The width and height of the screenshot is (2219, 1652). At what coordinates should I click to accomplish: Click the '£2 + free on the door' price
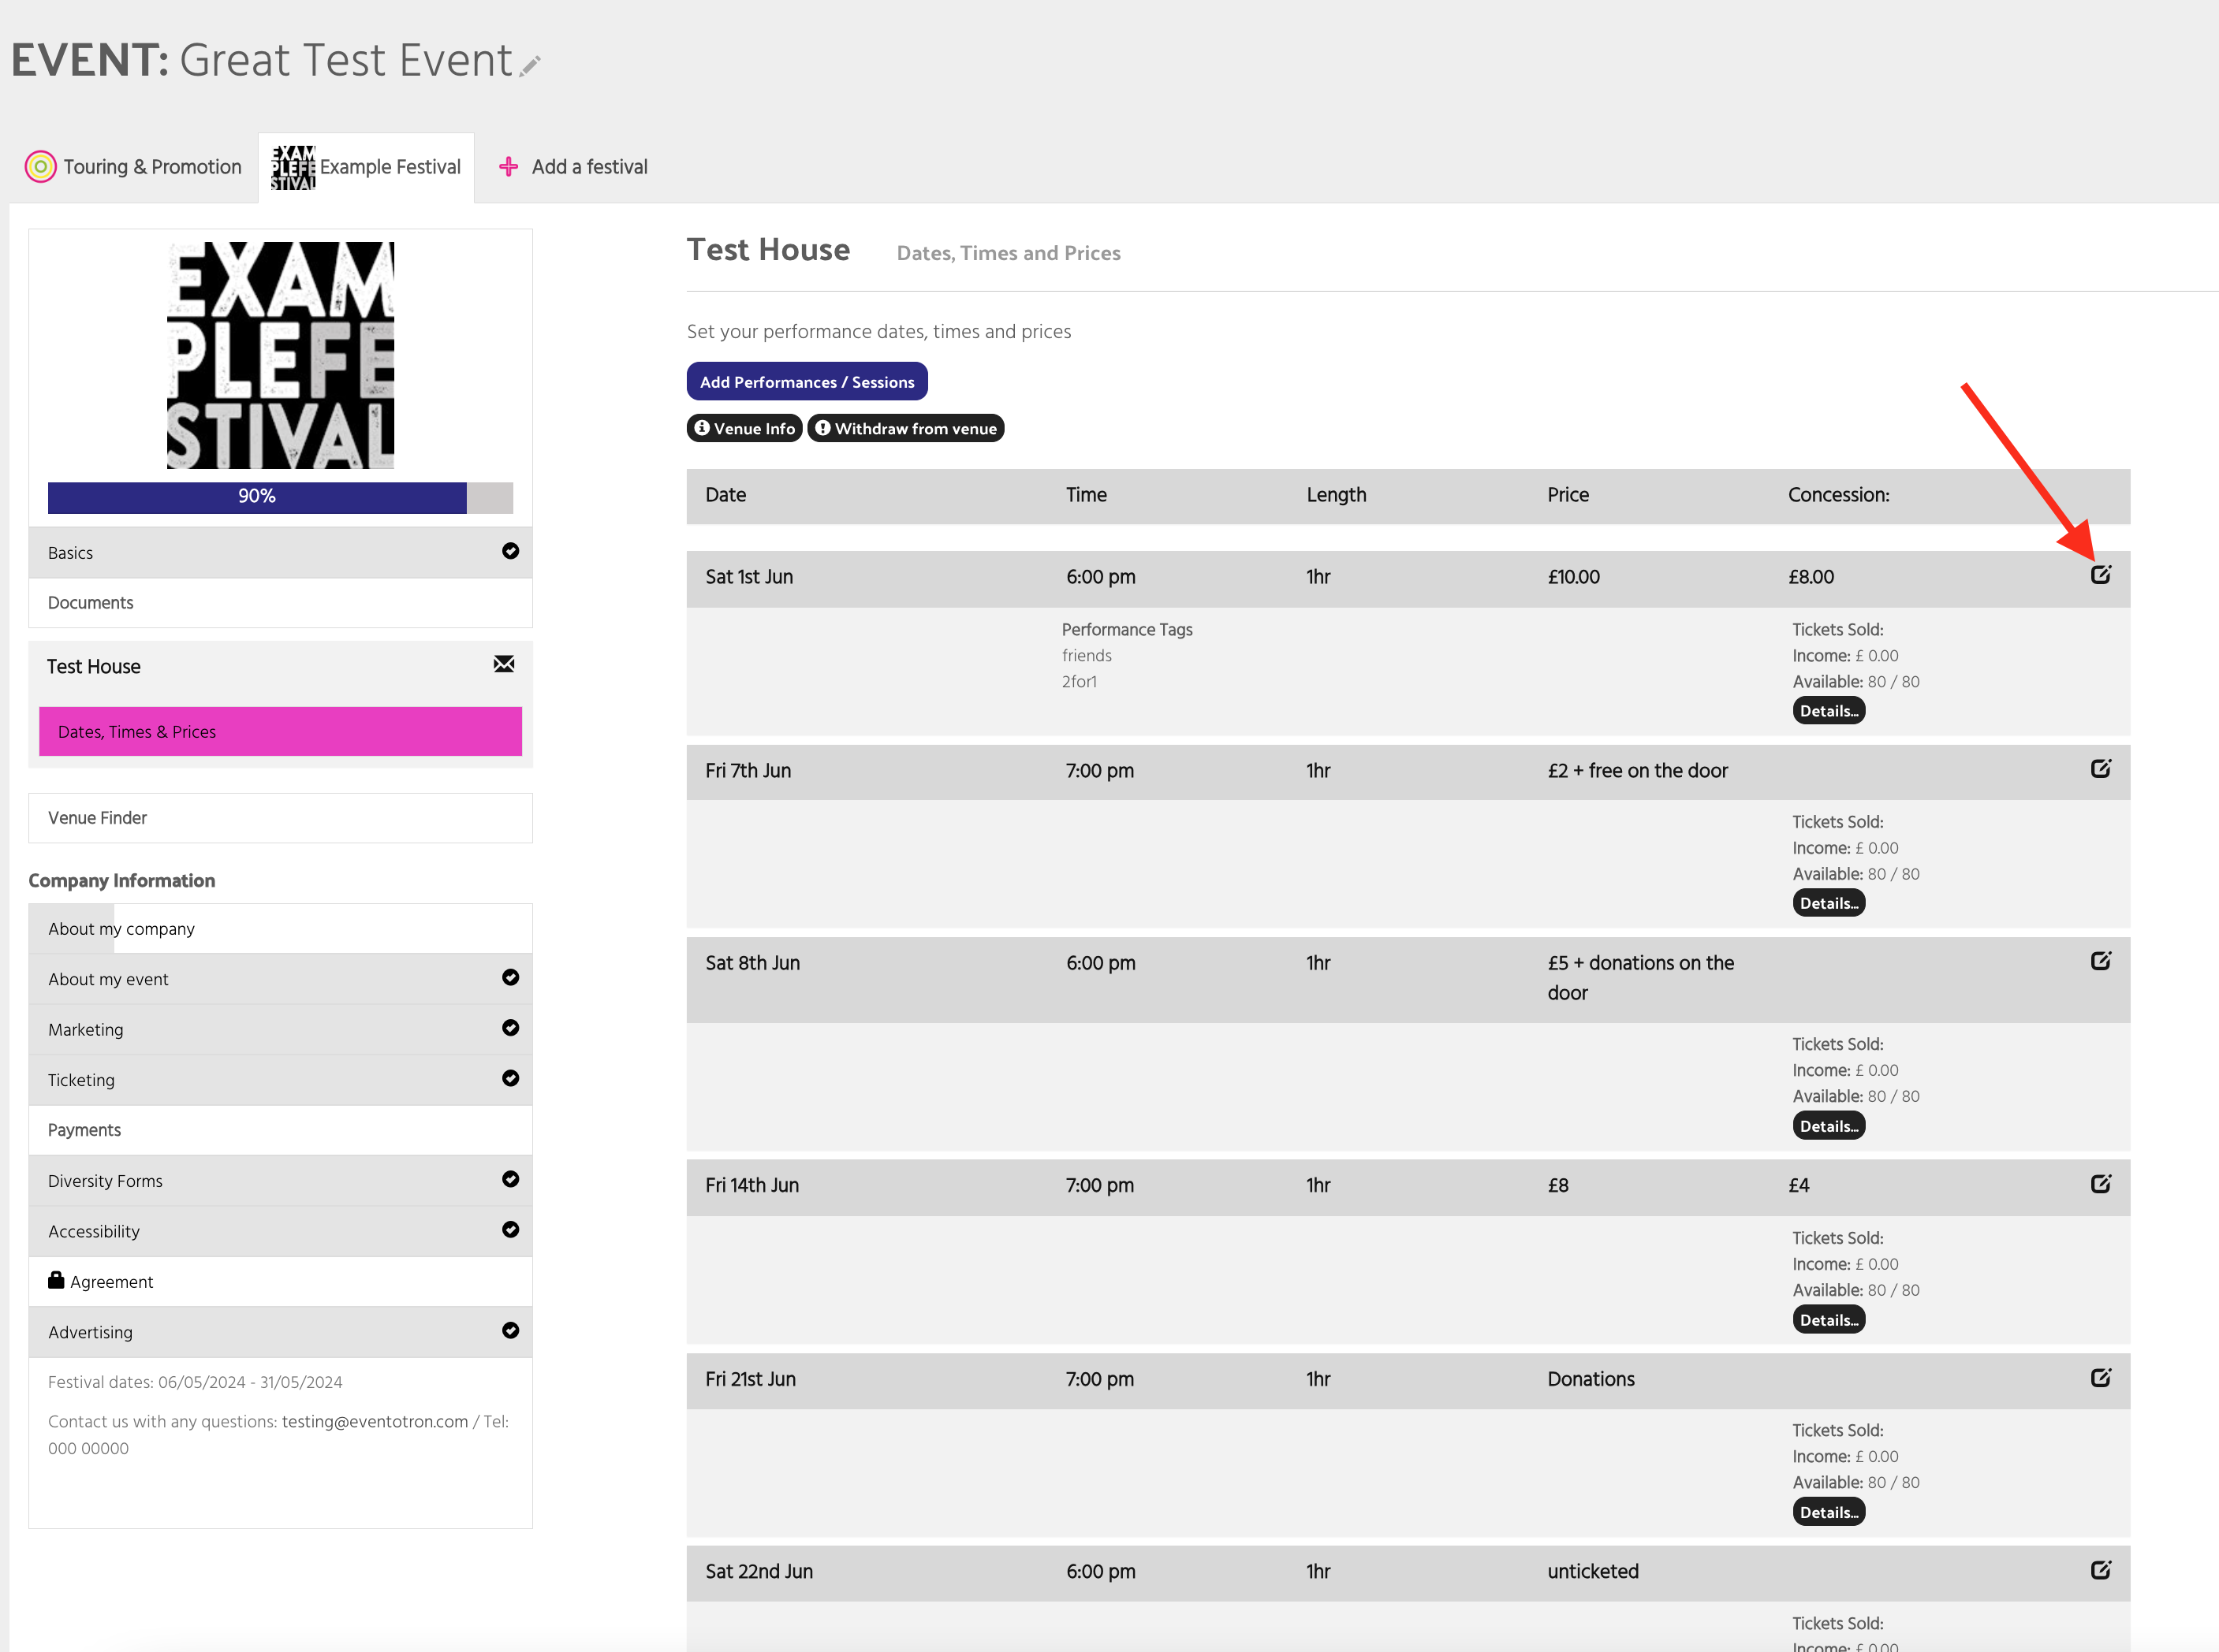pyautogui.click(x=1638, y=771)
